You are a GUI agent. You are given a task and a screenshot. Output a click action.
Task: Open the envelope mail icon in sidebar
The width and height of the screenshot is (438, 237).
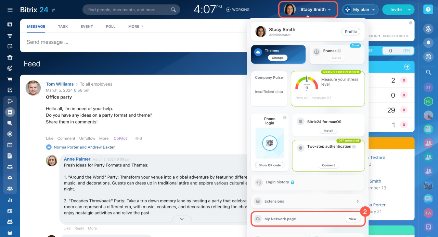10,177
